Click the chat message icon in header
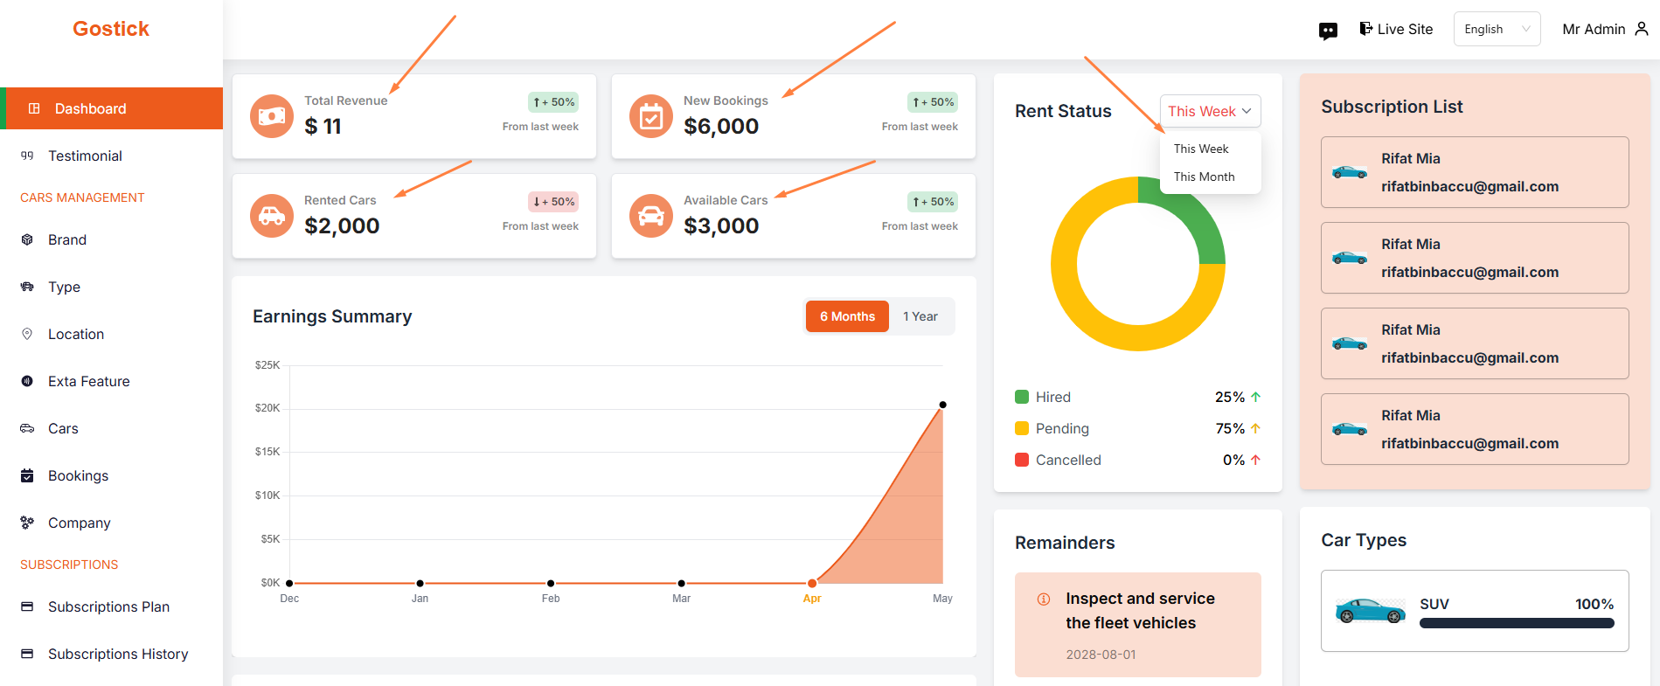 pos(1328,31)
